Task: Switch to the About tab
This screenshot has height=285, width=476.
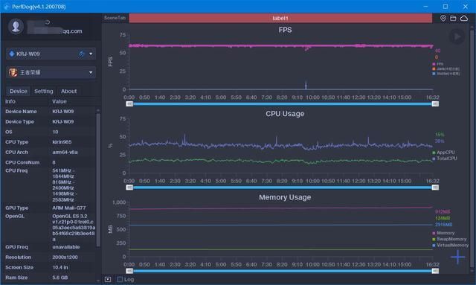Action: pyautogui.click(x=69, y=91)
